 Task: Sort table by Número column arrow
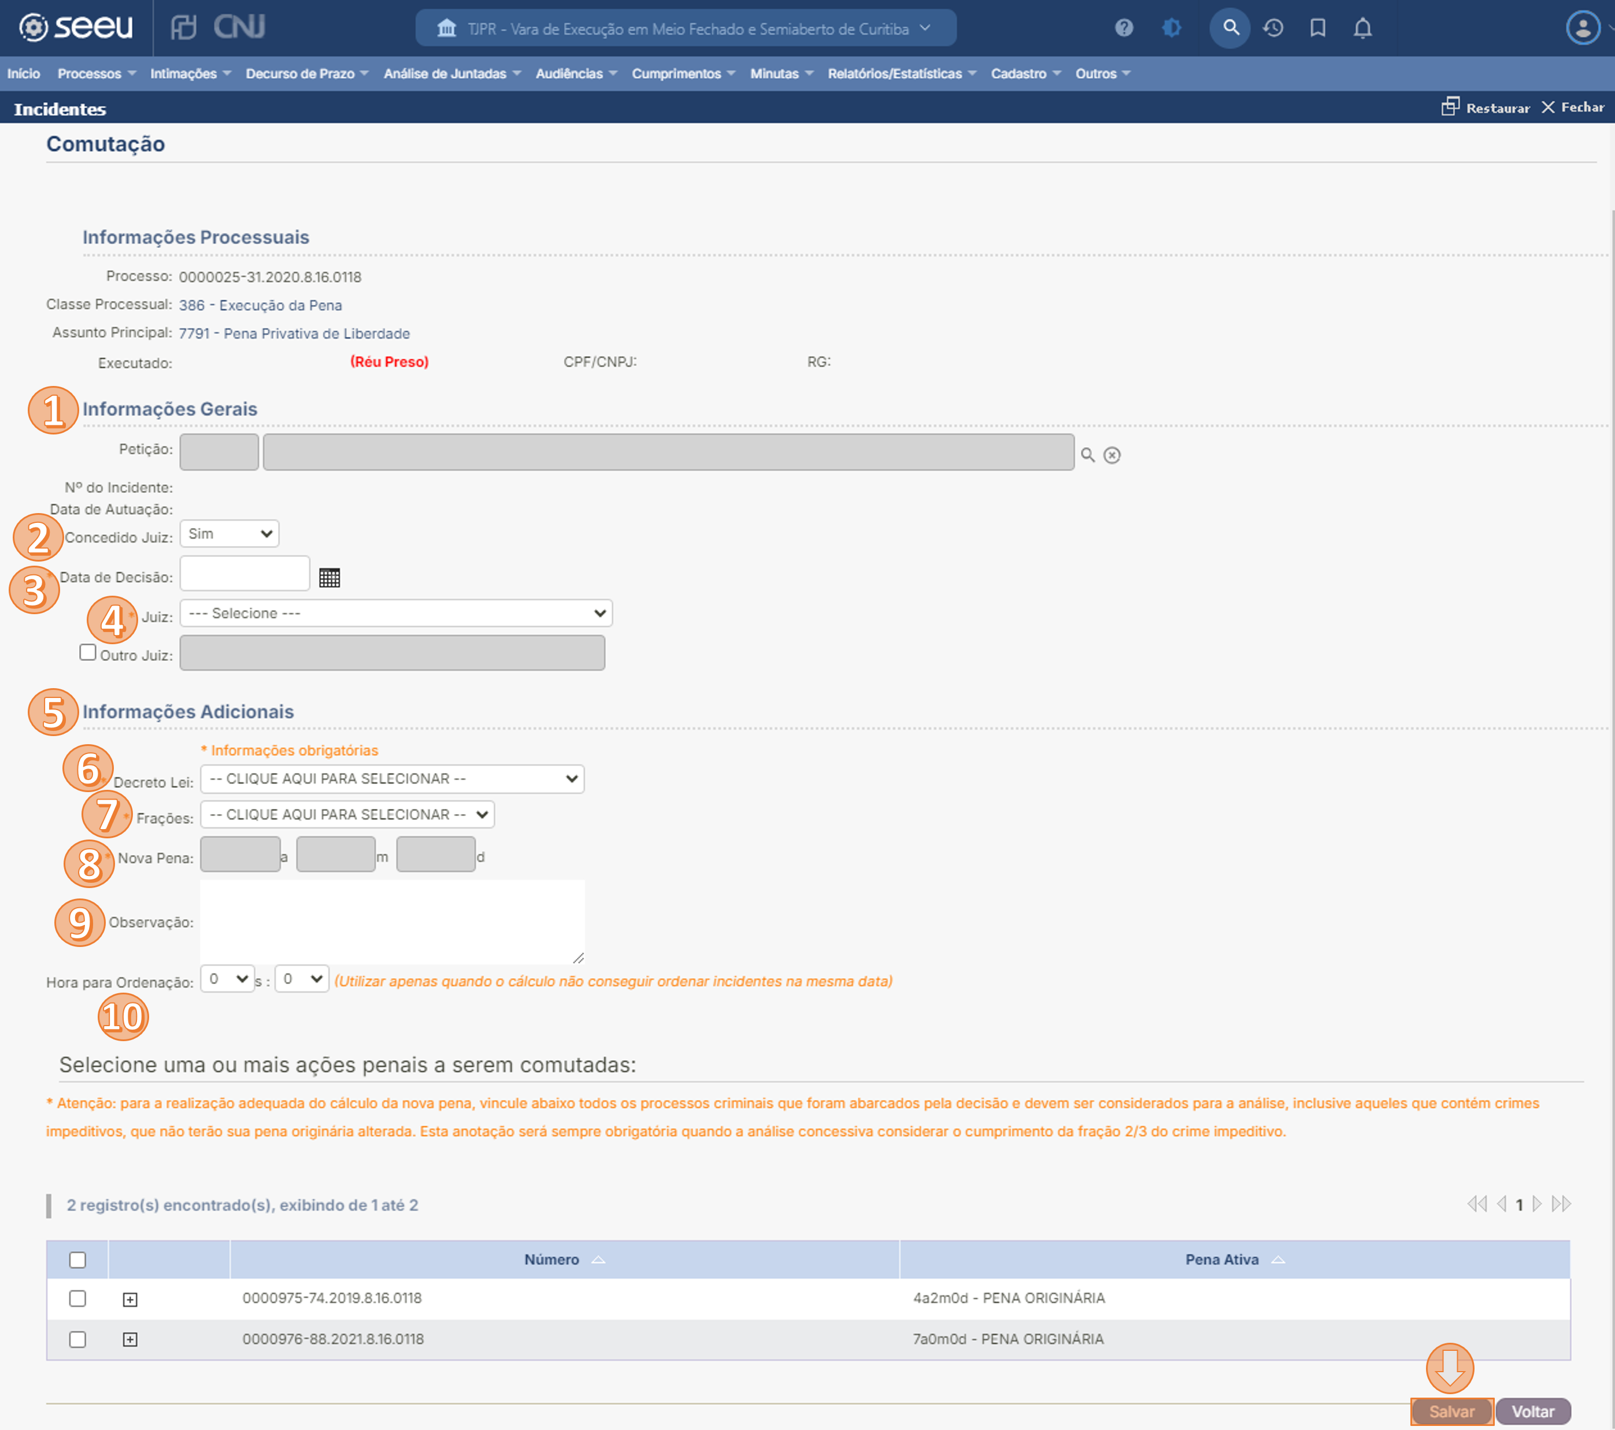(x=598, y=1260)
